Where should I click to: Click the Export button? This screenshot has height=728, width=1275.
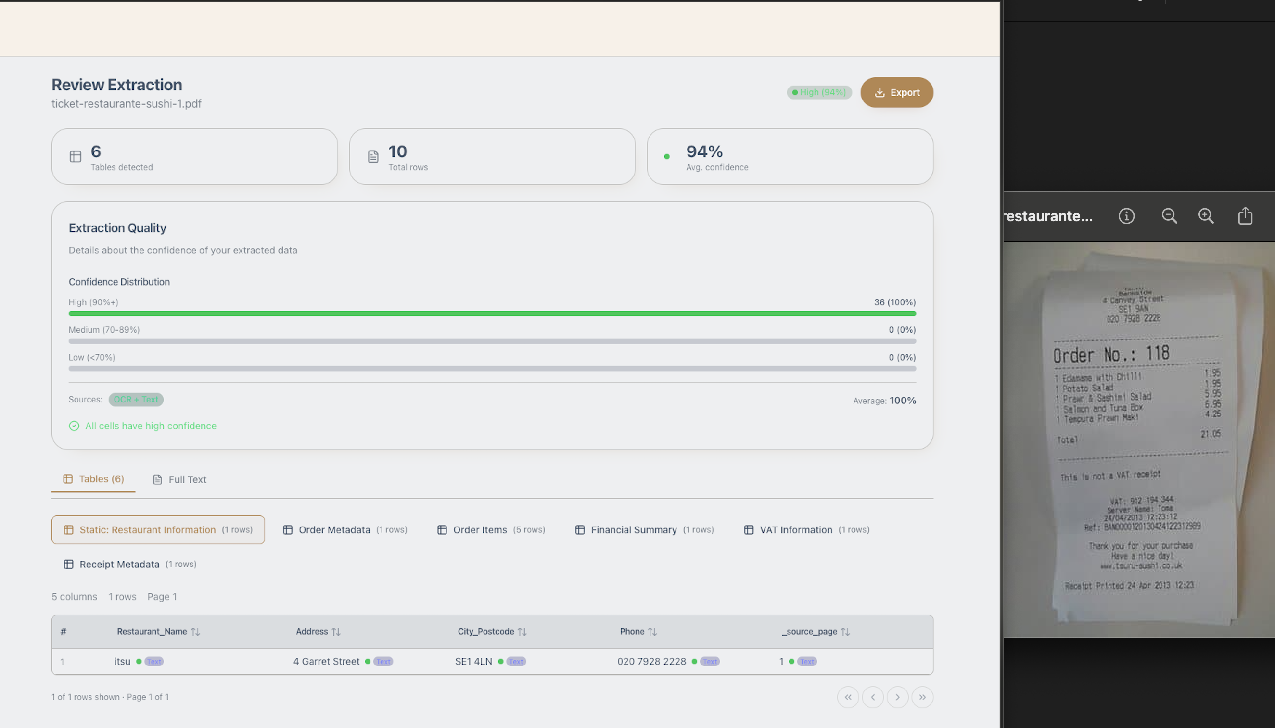(x=896, y=92)
